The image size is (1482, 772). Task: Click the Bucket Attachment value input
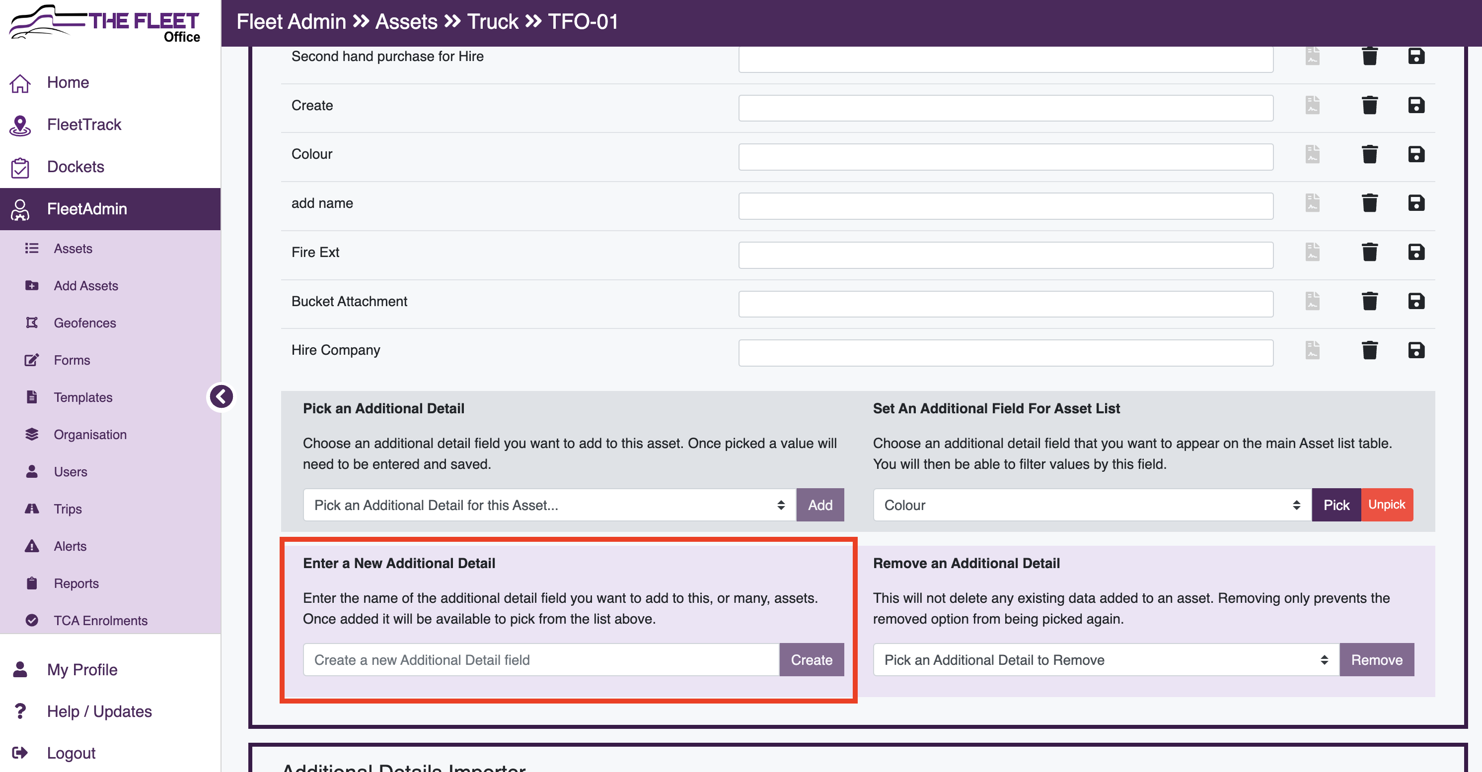coord(1006,304)
